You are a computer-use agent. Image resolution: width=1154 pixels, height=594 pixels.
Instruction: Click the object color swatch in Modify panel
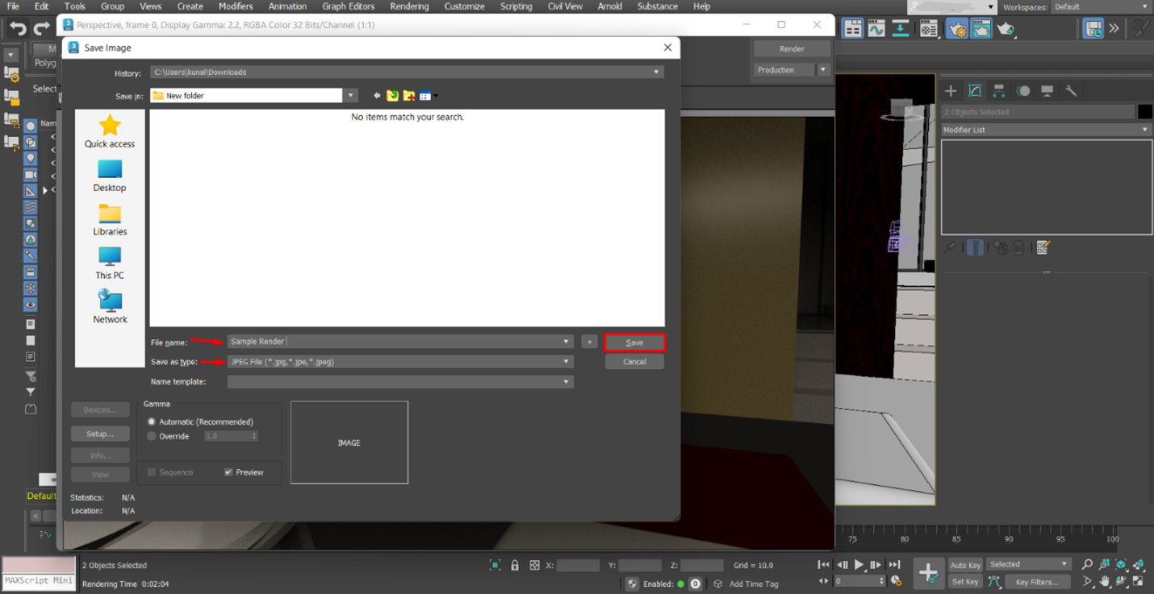[1147, 111]
